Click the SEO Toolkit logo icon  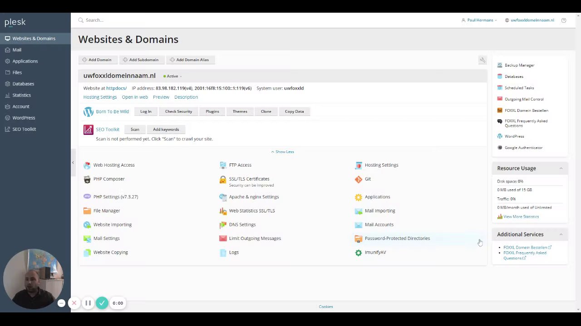click(x=88, y=130)
